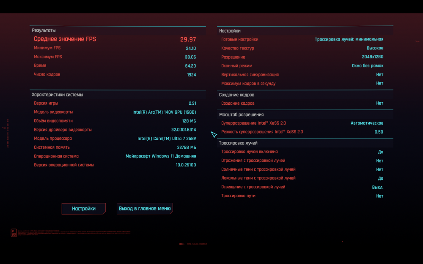Click the Трассировка лучей: минимальная preset value
Image resolution: width=423 pixels, height=264 pixels.
(x=349, y=39)
